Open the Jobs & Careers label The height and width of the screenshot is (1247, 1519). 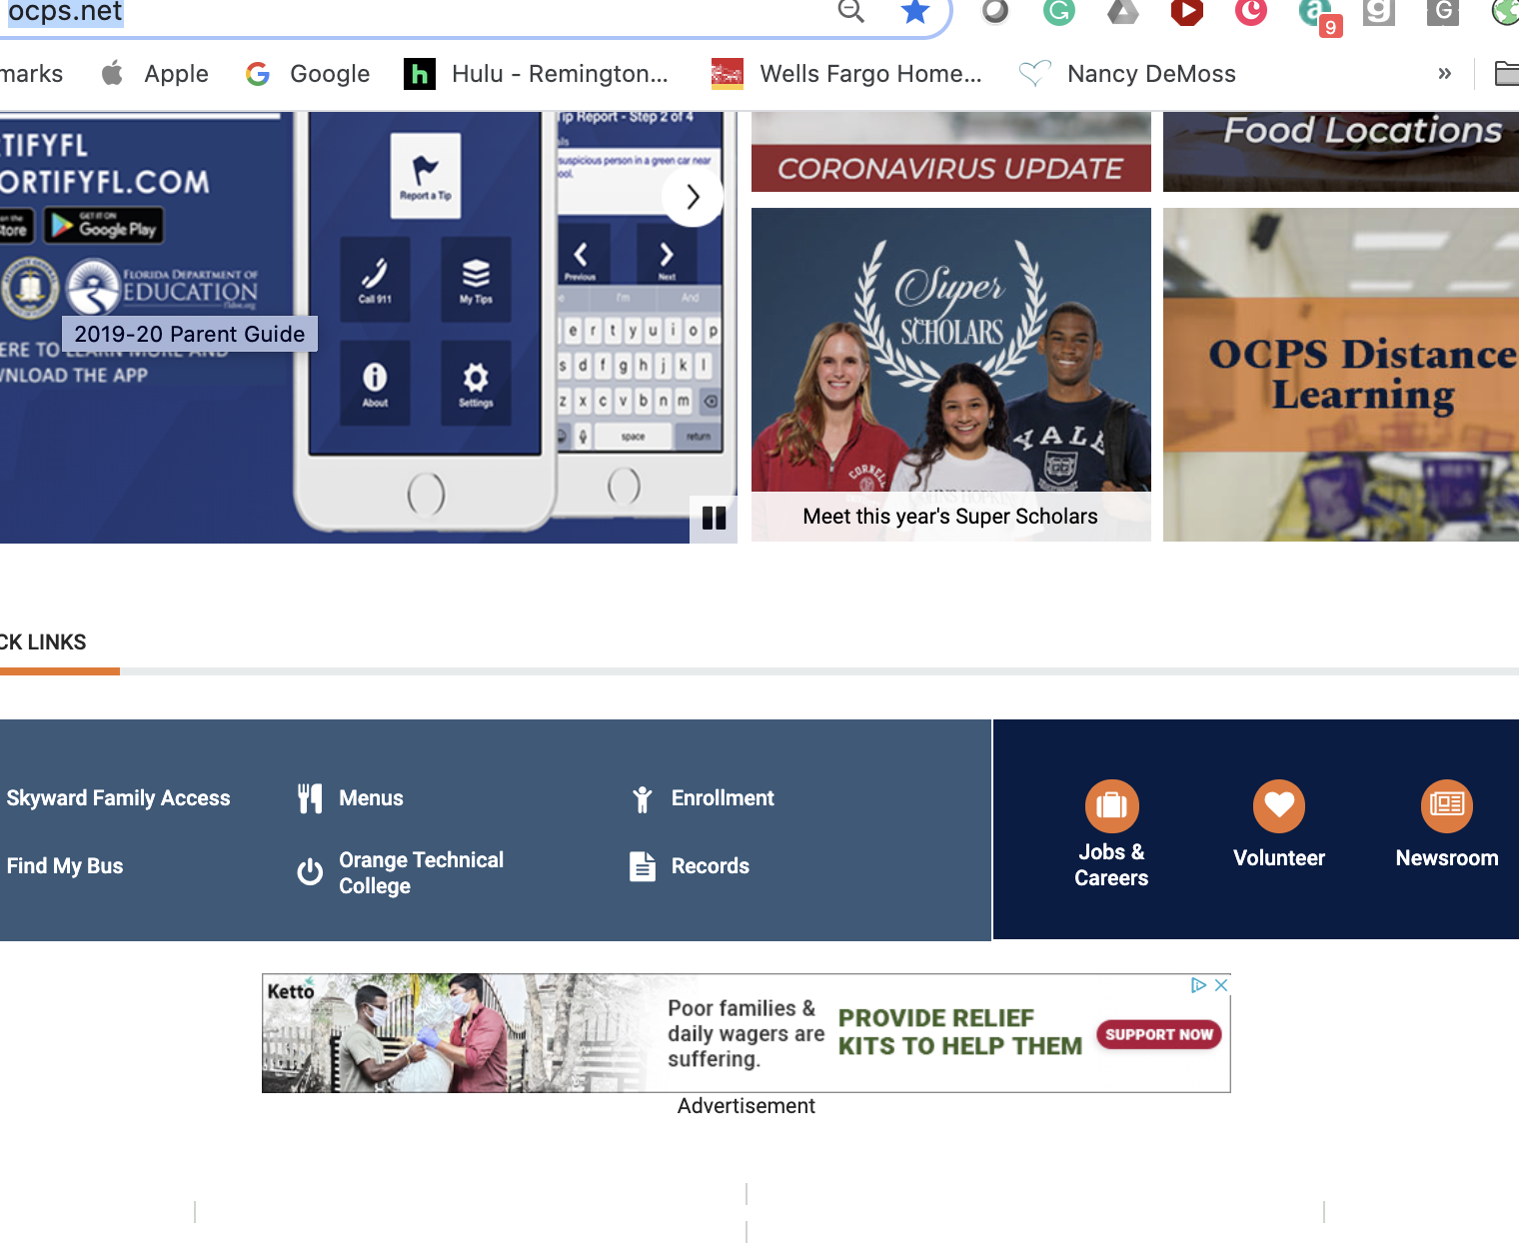[x=1111, y=865]
